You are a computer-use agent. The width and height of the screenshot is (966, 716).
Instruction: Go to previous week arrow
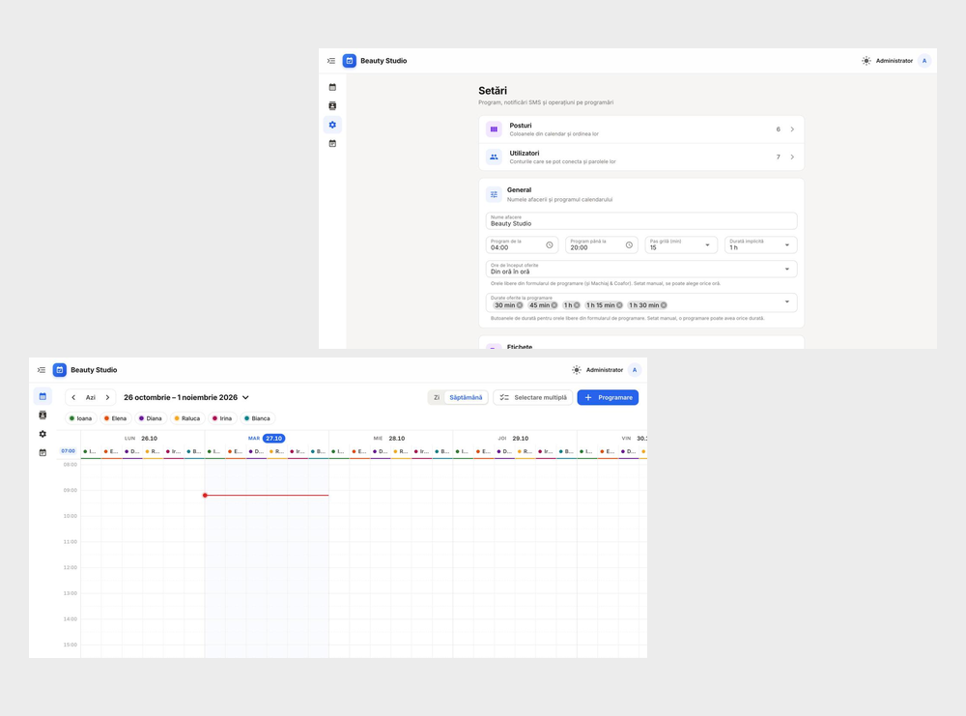(74, 397)
